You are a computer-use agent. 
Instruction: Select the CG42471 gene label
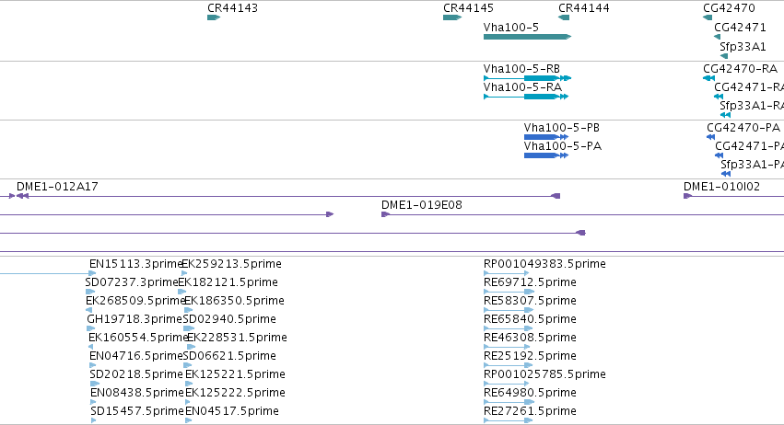coord(740,27)
